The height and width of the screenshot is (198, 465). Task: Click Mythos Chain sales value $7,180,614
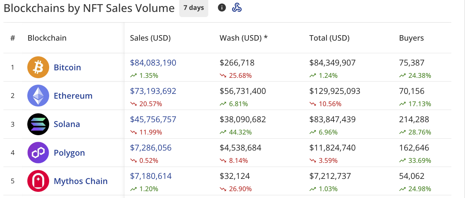(x=151, y=176)
